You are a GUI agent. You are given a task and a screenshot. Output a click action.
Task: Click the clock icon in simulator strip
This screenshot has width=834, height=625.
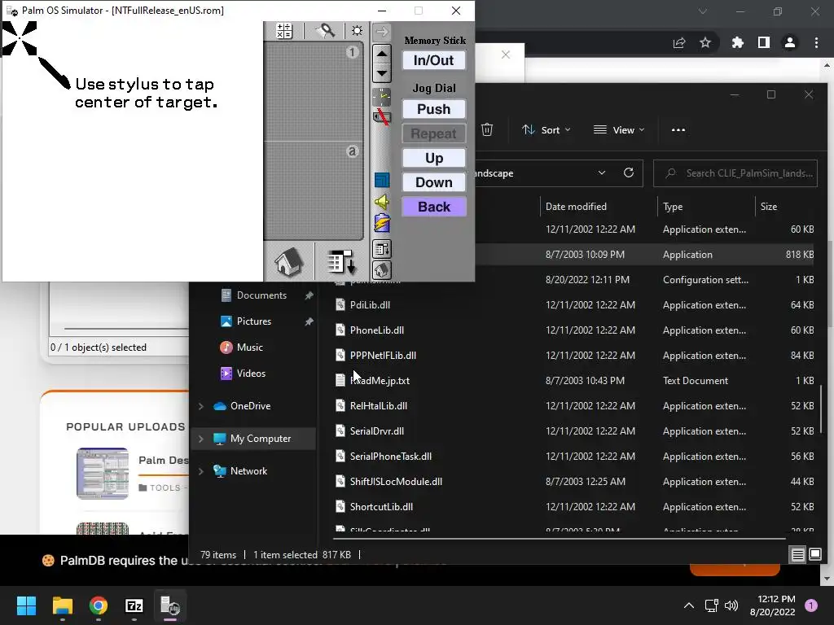[382, 96]
